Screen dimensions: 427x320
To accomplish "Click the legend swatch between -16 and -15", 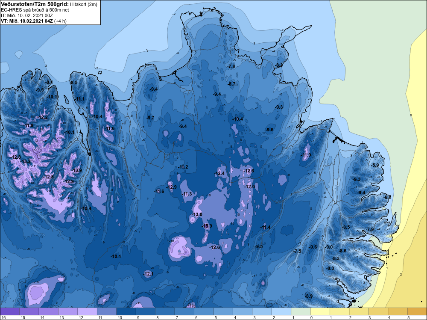I will pyautogui.click(x=10, y=311).
